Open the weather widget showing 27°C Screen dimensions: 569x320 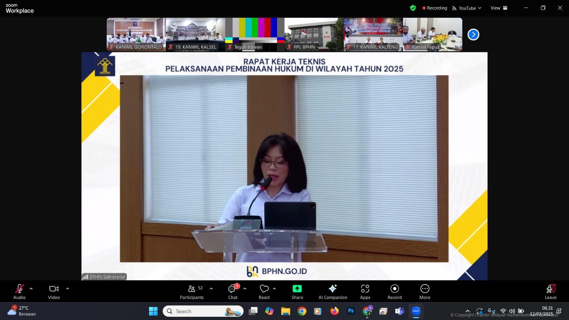coord(22,311)
